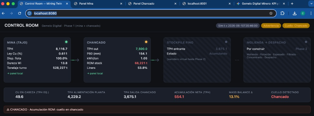Open panel local link in Chancado card
Viewport: 314px width, 116px height.
pyautogui.click(x=95, y=73)
